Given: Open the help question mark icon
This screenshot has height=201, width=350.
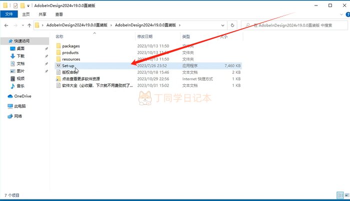Looking at the screenshot, I should click(x=348, y=15).
